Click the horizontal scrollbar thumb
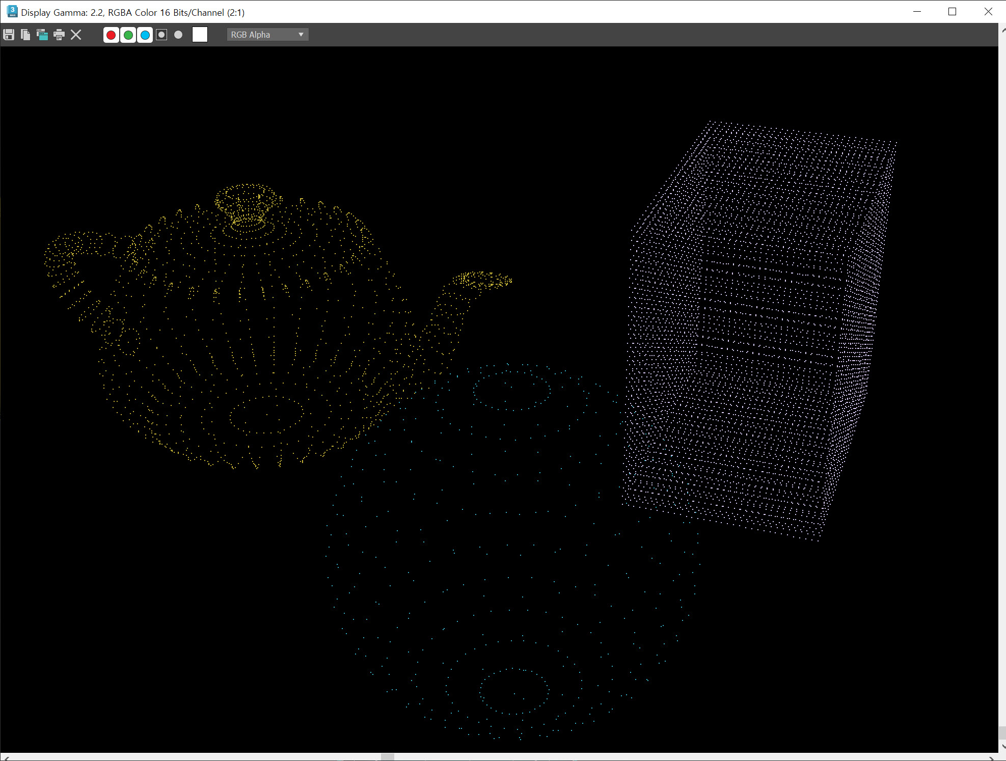Viewport: 1006px width, 761px height. click(x=388, y=757)
